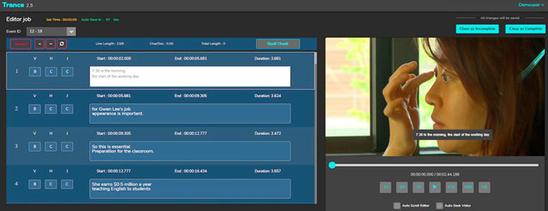Click the video time counter text
The image size is (548, 211).
435,174
